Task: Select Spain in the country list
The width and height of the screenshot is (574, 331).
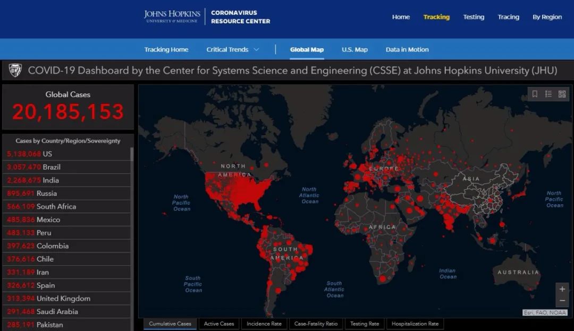Action: (66, 285)
